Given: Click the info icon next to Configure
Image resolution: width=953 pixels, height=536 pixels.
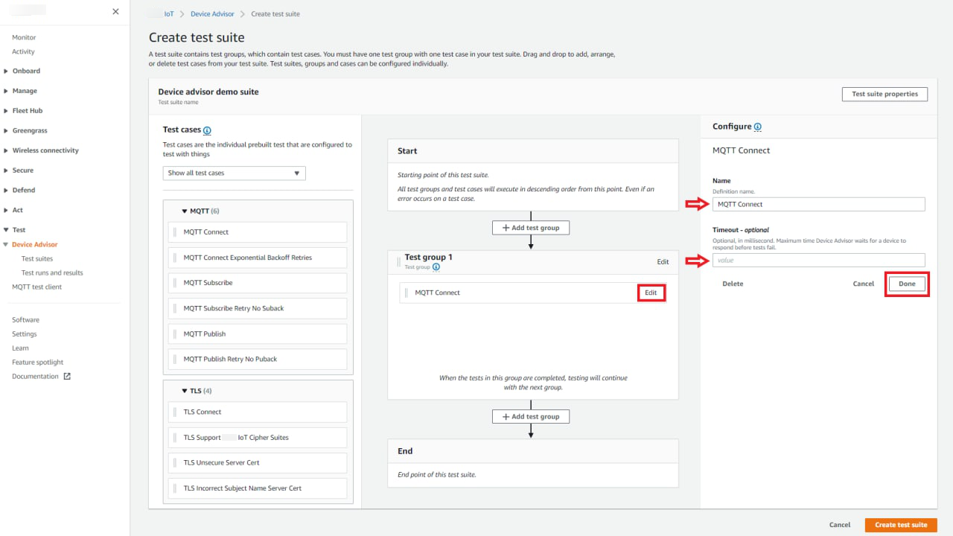Looking at the screenshot, I should click(757, 127).
